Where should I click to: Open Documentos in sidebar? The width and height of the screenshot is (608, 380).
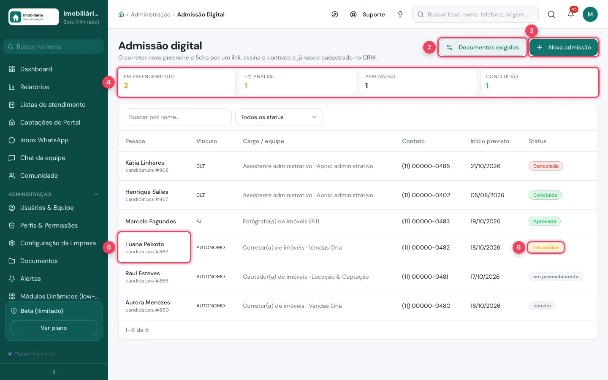pyautogui.click(x=54, y=261)
